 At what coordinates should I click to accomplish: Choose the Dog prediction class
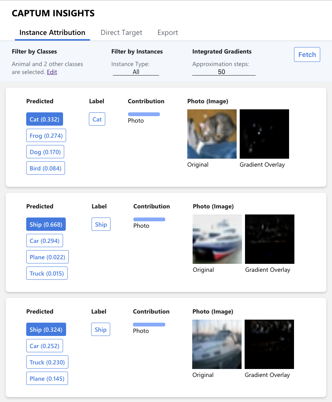(45, 151)
